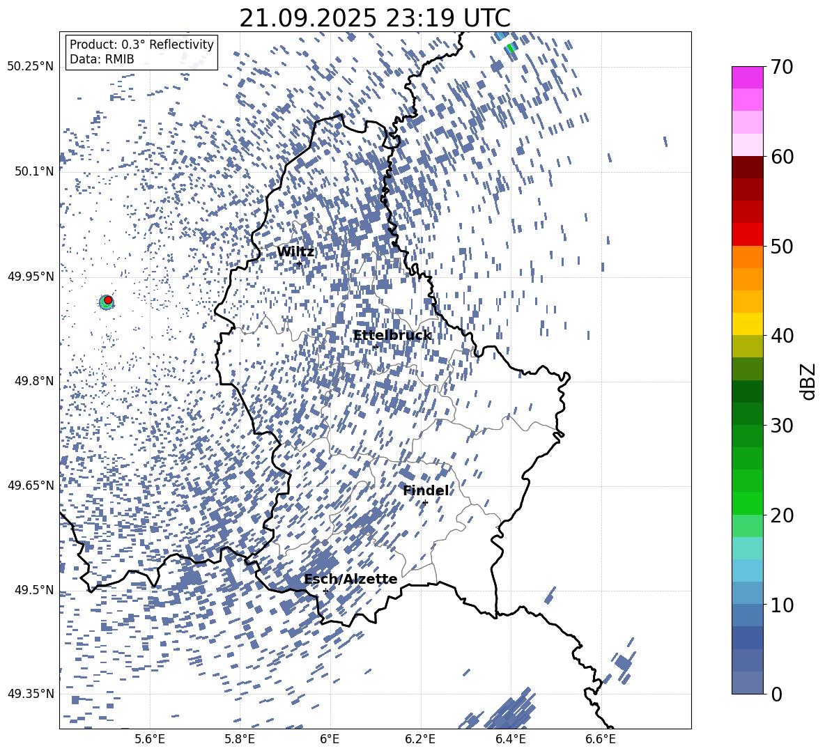Click the Wiltz city label
The image size is (825, 753).
295,252
